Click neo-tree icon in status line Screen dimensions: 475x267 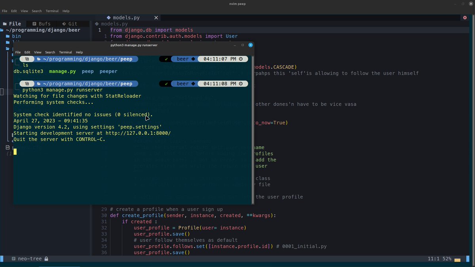click(13, 259)
